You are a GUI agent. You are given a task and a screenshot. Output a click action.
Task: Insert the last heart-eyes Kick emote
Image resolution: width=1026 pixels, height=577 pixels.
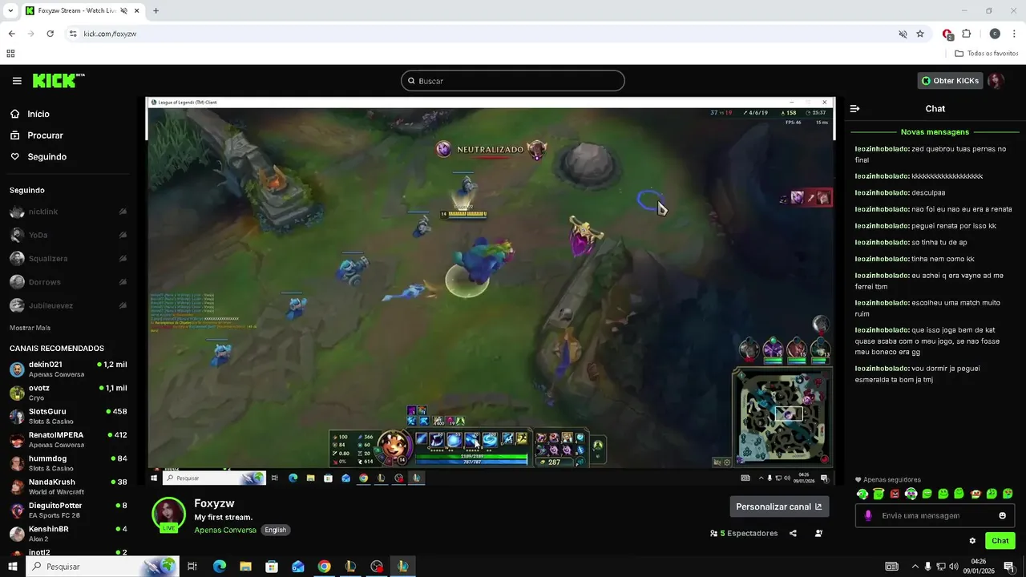1008,494
